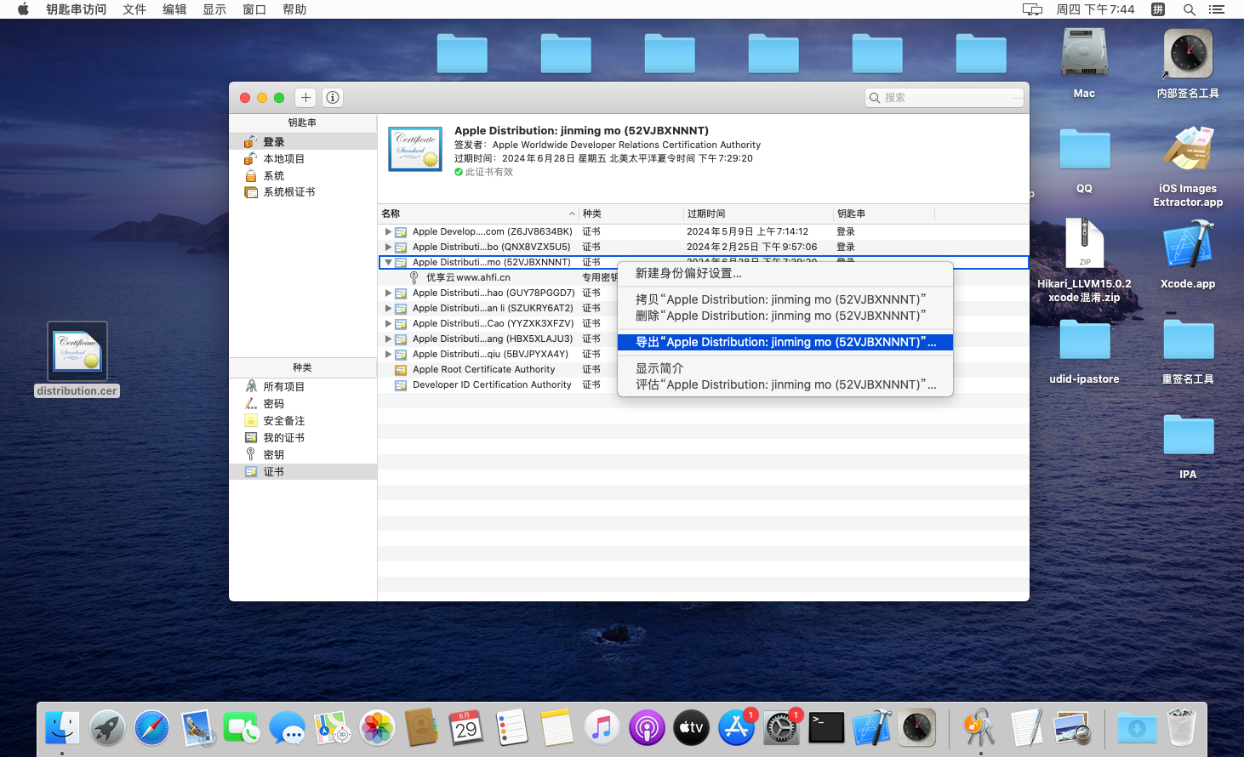Open the 文件 menu in menu bar
The image size is (1244, 757).
click(134, 9)
